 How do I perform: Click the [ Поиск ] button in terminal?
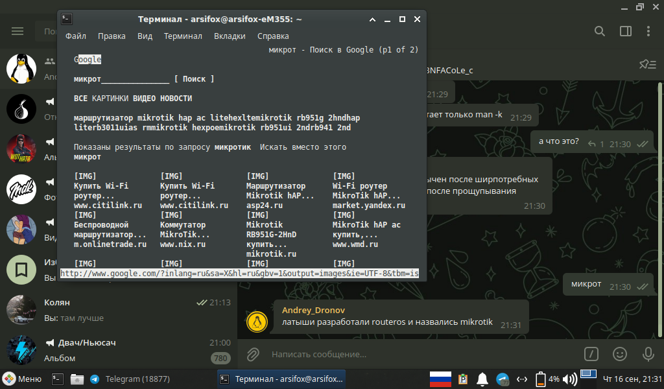pos(194,78)
